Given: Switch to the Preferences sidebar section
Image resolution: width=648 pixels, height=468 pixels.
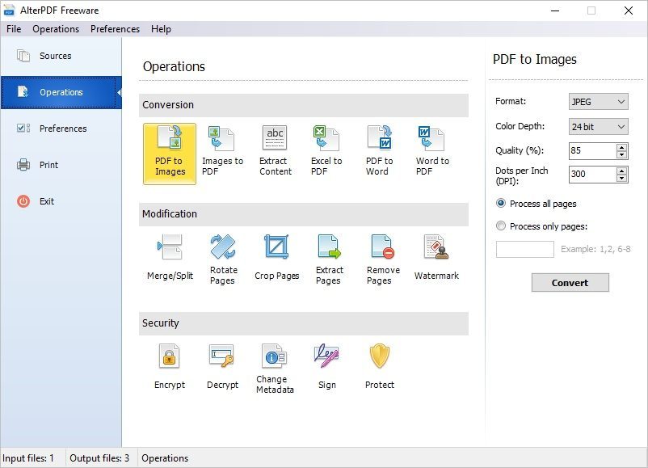Looking at the screenshot, I should (61, 129).
